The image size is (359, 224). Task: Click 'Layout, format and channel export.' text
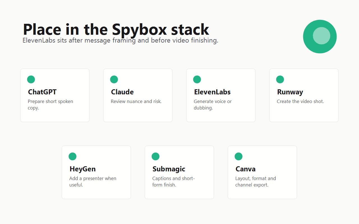click(x=256, y=181)
